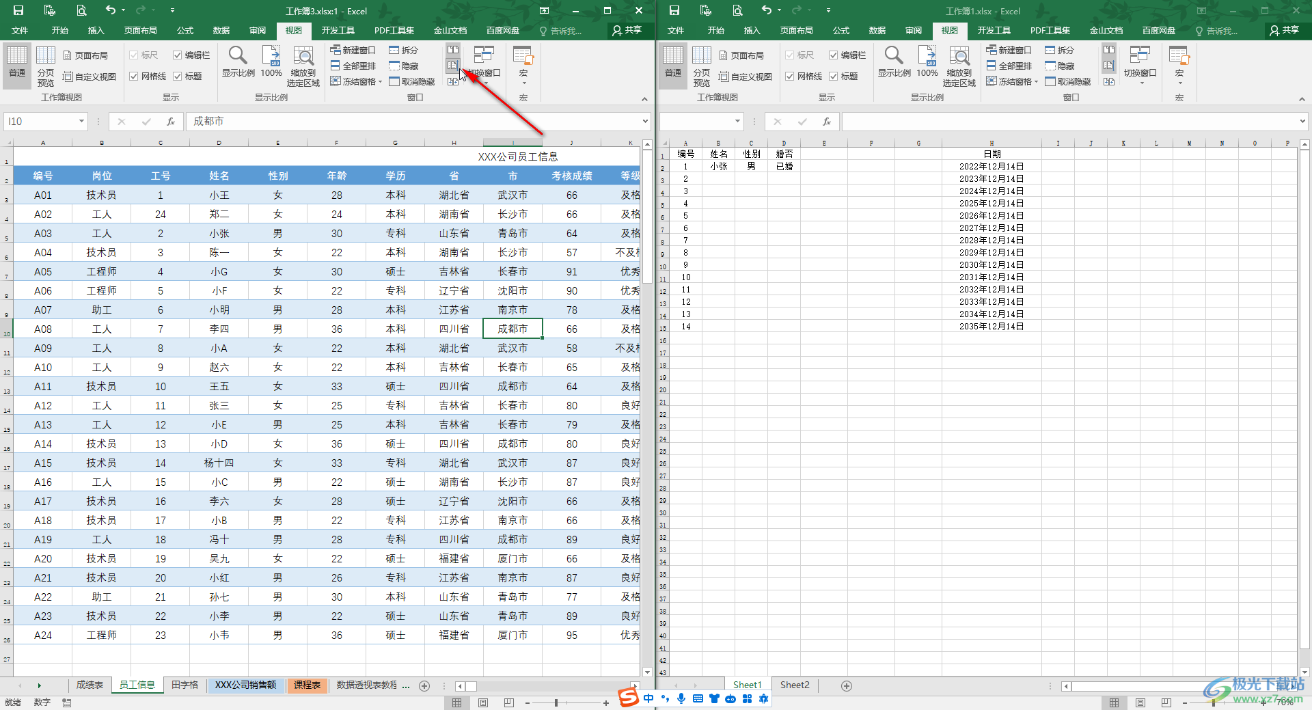Expand formula bar in left window
Screen dimensions: 1312x710
645,122
